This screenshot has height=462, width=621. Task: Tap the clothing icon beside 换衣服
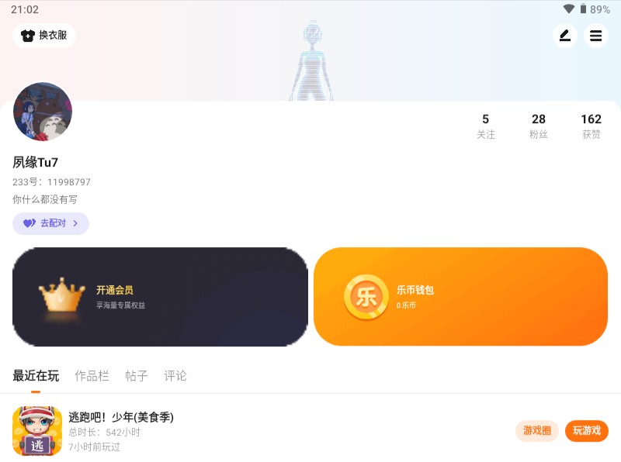tap(28, 36)
